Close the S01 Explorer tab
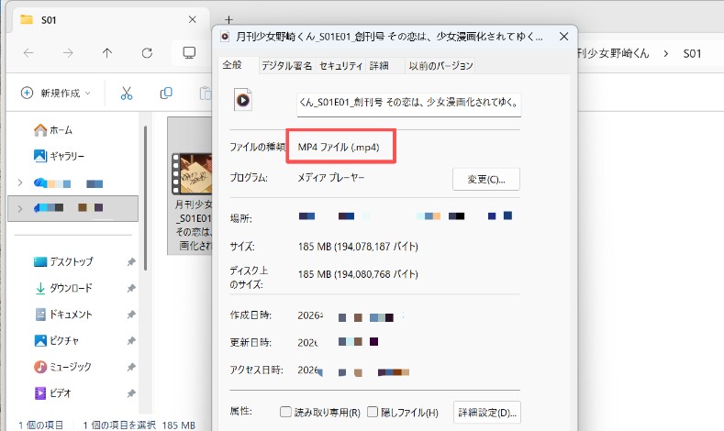This screenshot has height=431, width=724. 193,19
